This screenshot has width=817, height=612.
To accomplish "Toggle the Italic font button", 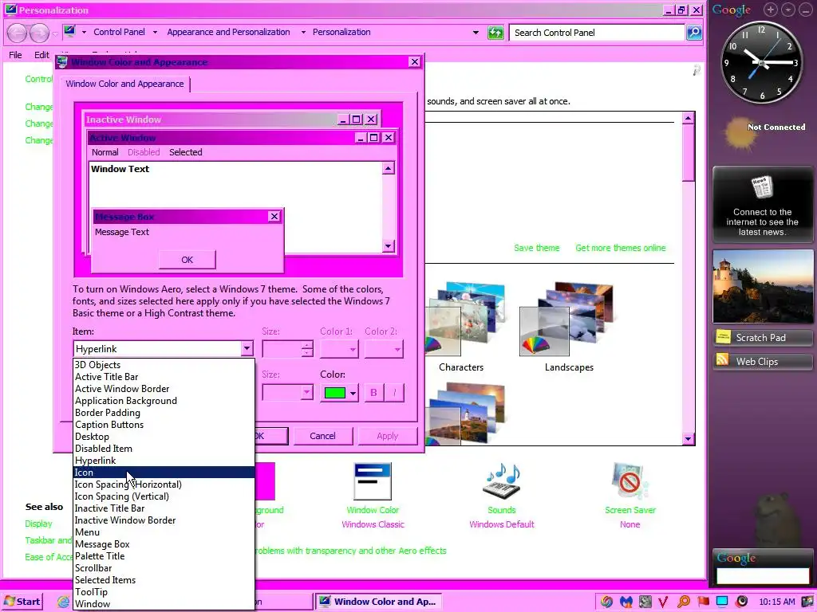I will (x=394, y=393).
